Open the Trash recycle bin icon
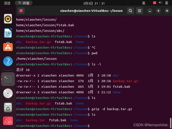This screenshot has width=172, height=129. (x=8, y=107)
